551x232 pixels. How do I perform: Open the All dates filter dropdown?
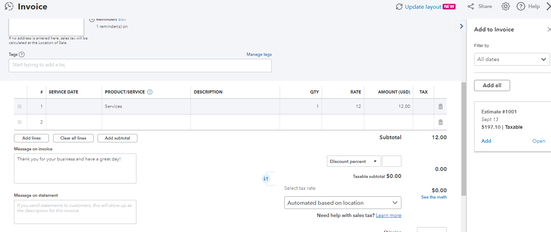click(x=511, y=59)
